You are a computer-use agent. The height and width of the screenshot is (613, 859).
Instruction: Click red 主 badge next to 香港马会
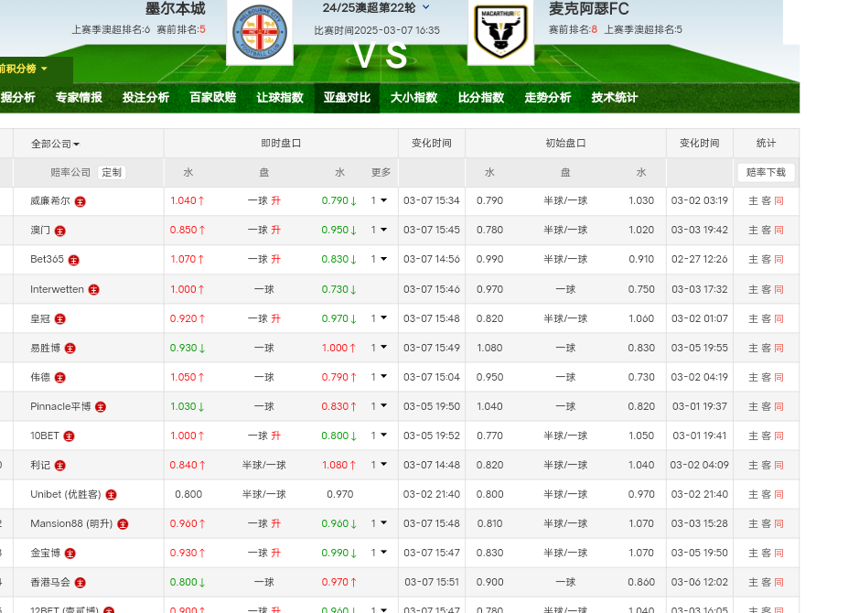pyautogui.click(x=80, y=583)
